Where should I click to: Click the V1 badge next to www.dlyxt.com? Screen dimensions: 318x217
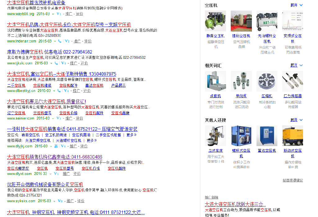[x=56, y=174]
